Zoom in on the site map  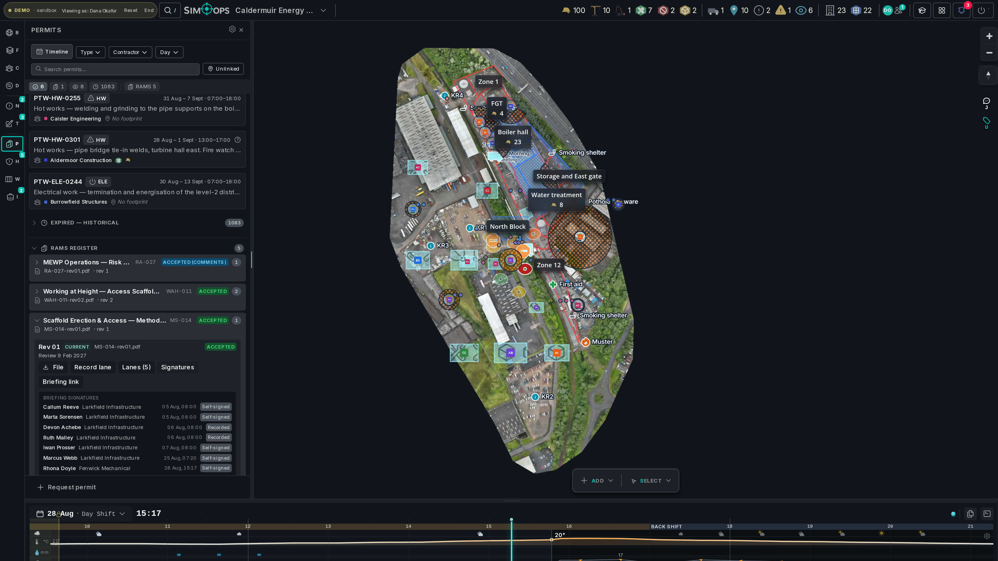point(989,36)
